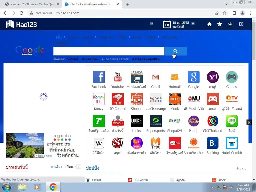Viewport: 256px width, 192px height.
Task: Click the page vertical scrollbar thumb
Action: tap(254, 41)
